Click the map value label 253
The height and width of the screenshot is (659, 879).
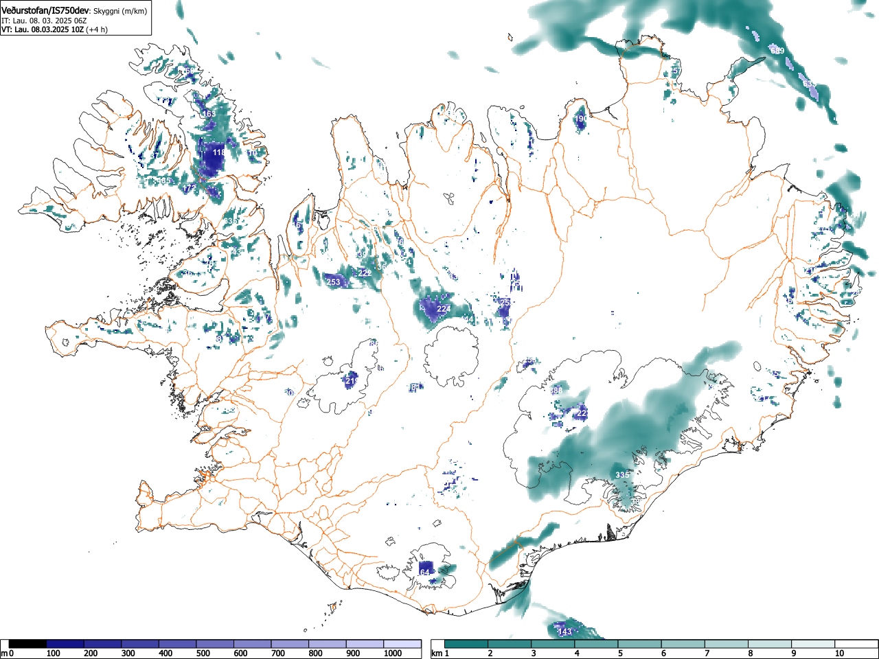click(x=333, y=282)
